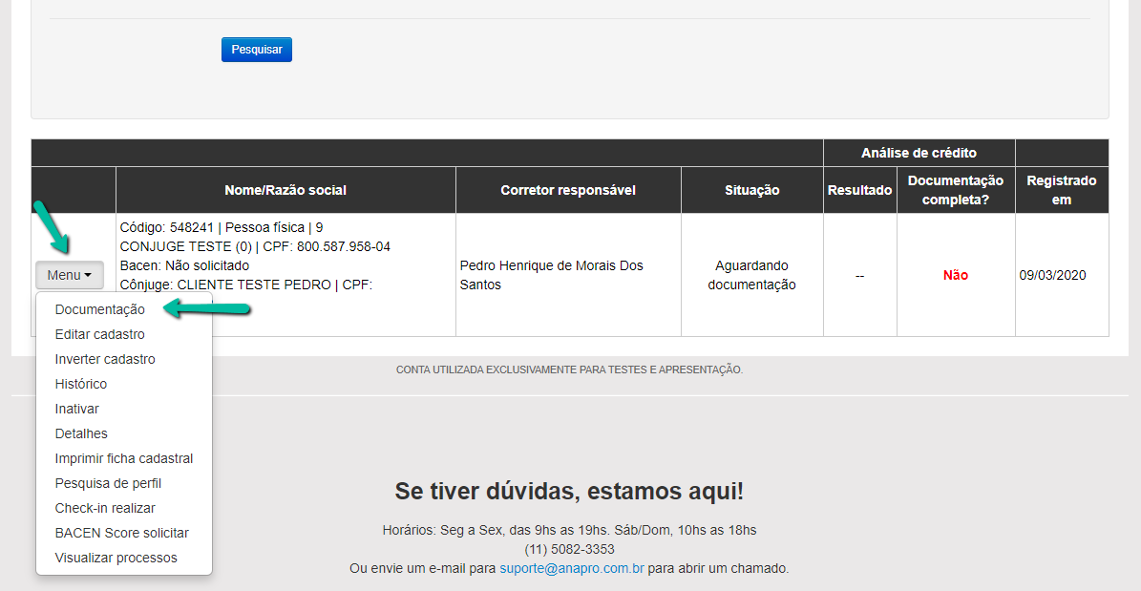Viewport: 1141px width, 591px height.
Task: Click the suporte@anapro.com.br email link
Action: pos(572,568)
